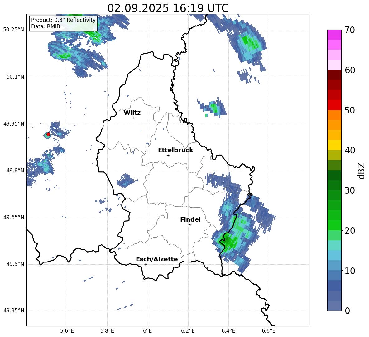Click the 6.4°E longitude label
369x337 pixels.
[x=228, y=331]
